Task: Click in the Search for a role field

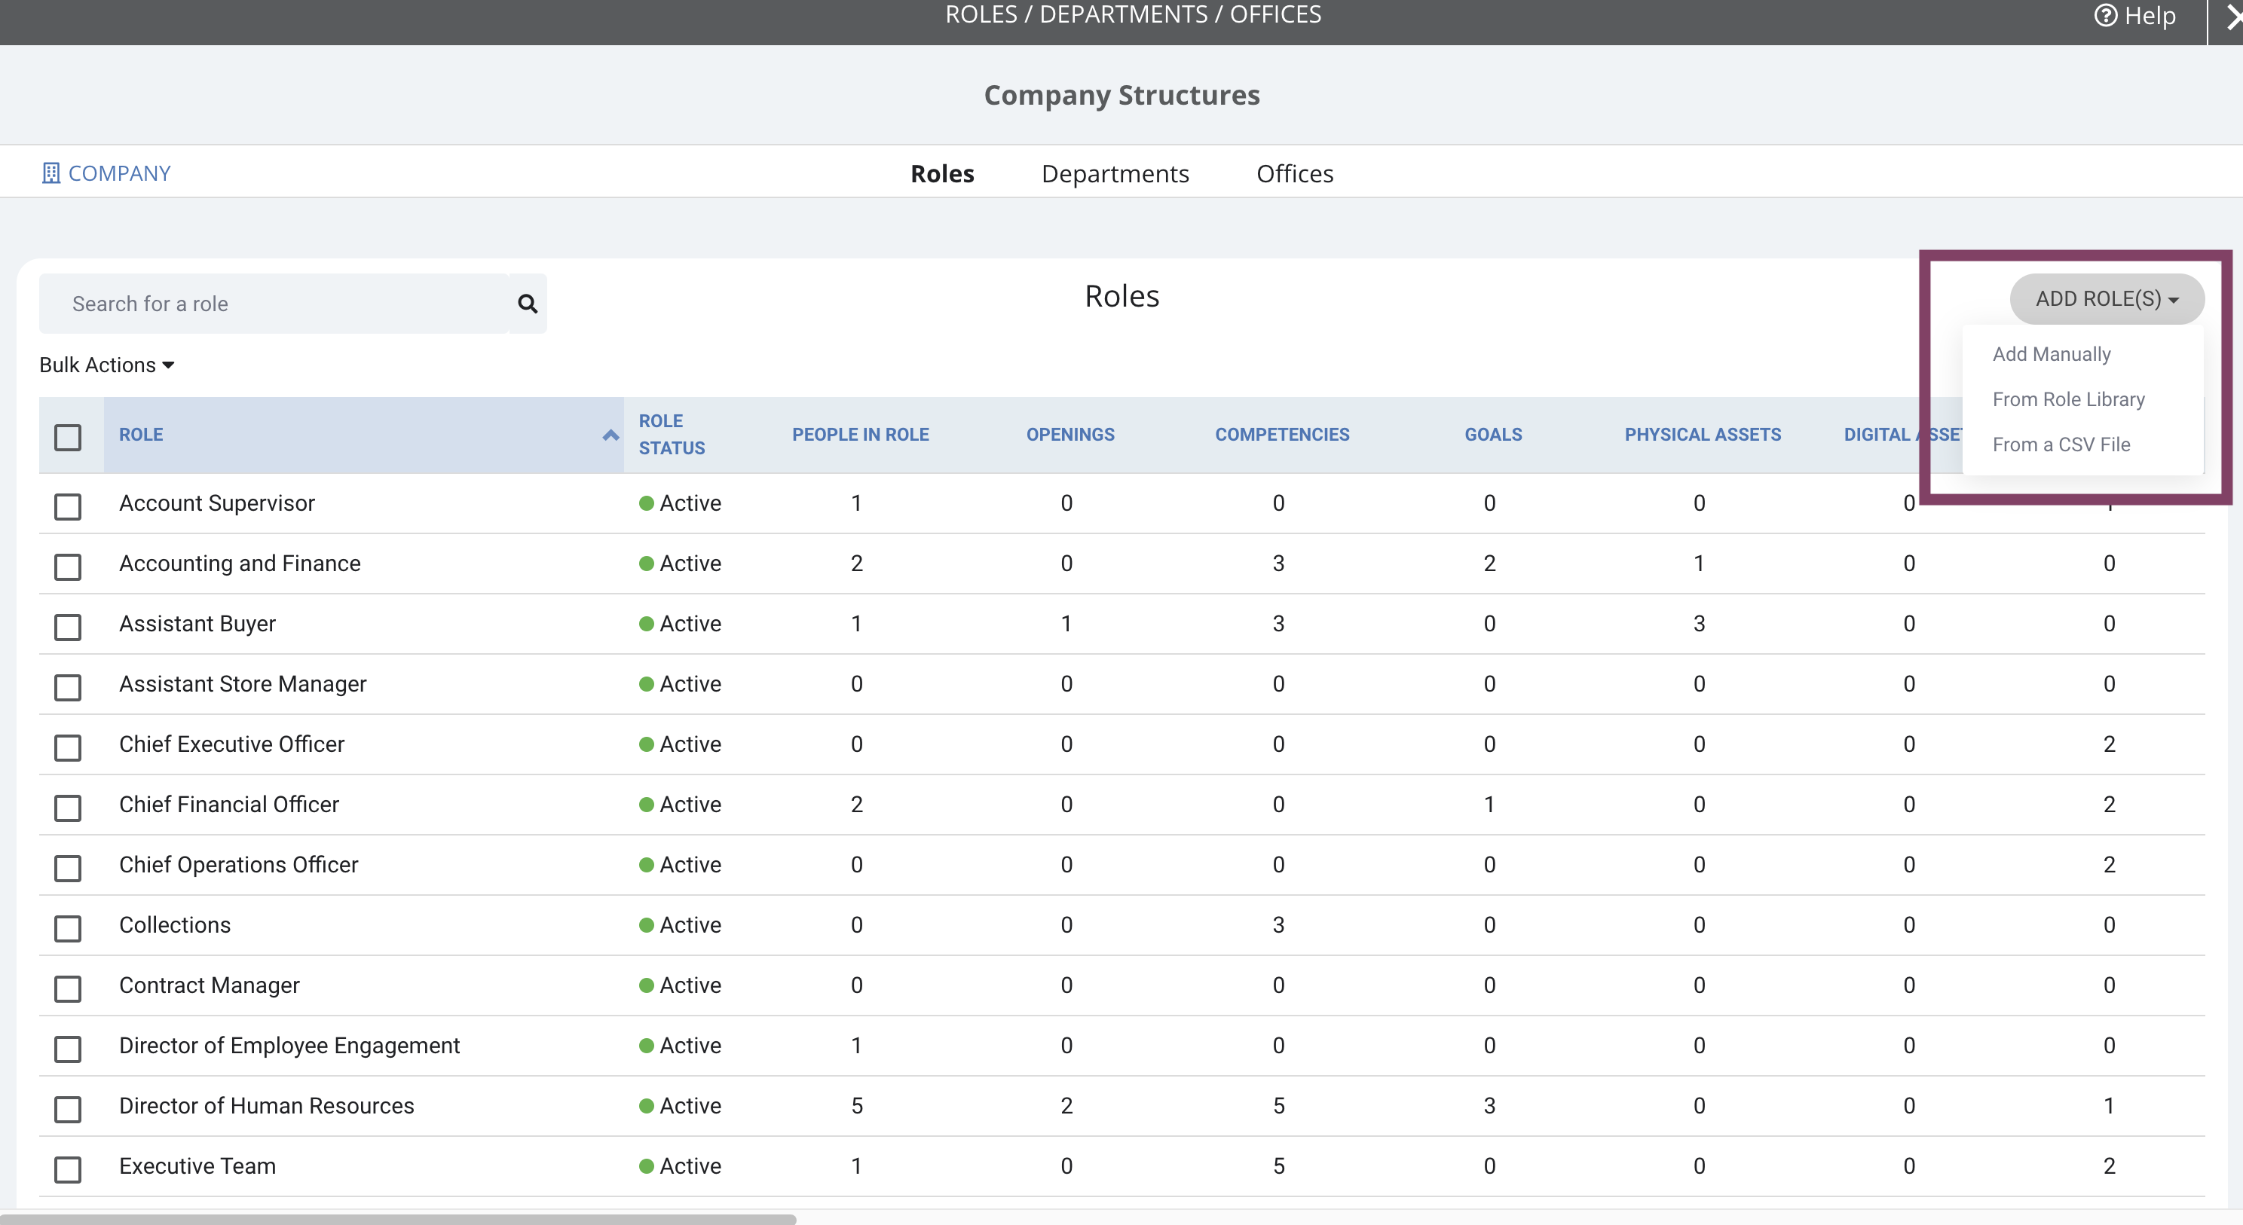Action: tap(274, 304)
